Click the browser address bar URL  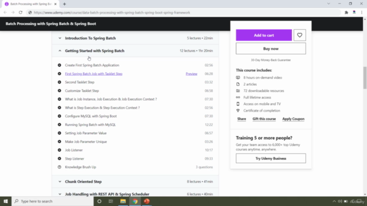(x=112, y=13)
